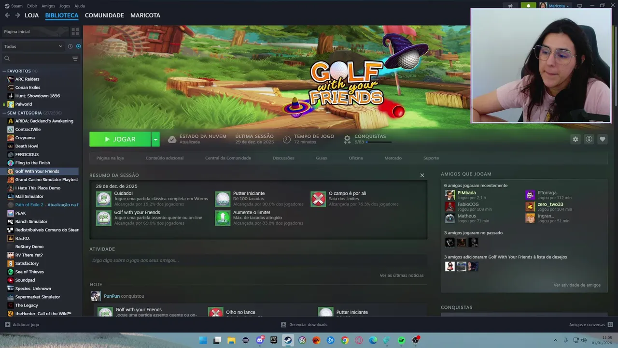Close the Resumo da Sessão panel
618x348 pixels.
(422, 175)
